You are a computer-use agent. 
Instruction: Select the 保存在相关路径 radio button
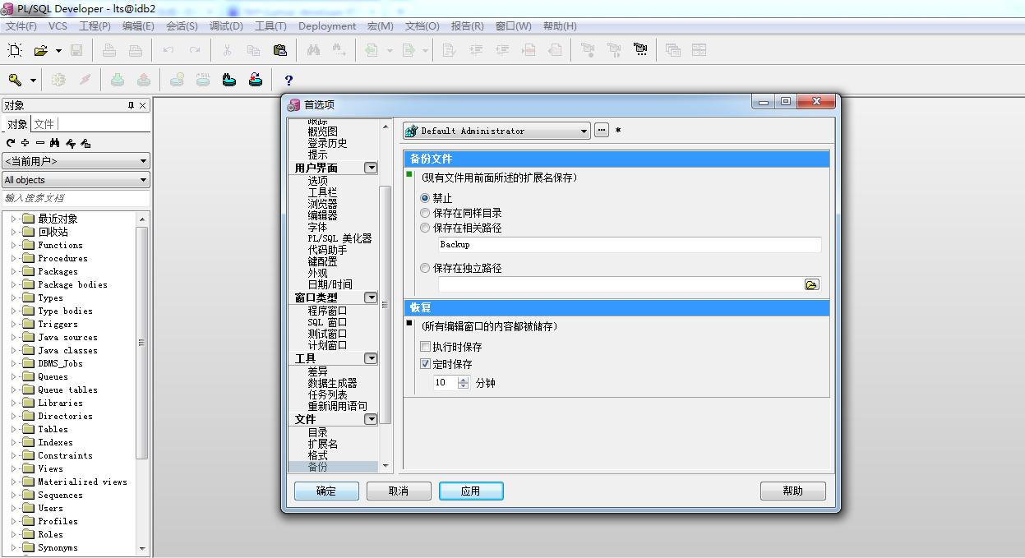tap(425, 228)
